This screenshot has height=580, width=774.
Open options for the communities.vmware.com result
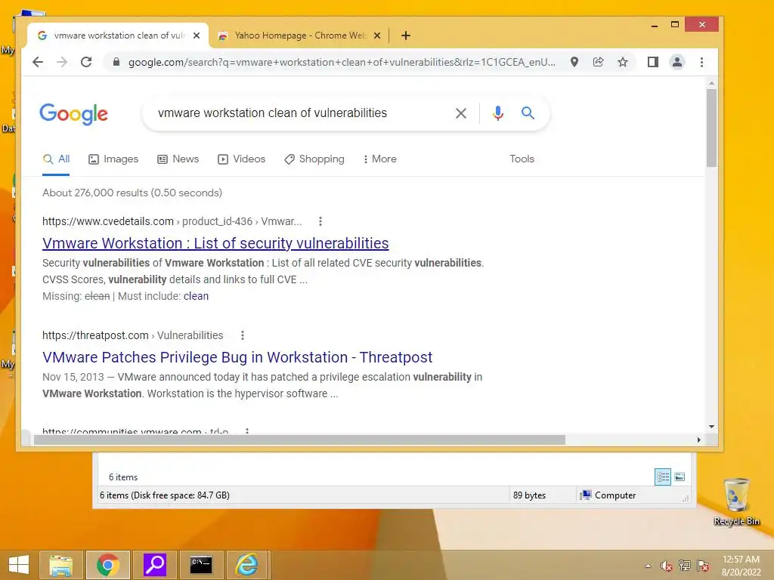(247, 431)
